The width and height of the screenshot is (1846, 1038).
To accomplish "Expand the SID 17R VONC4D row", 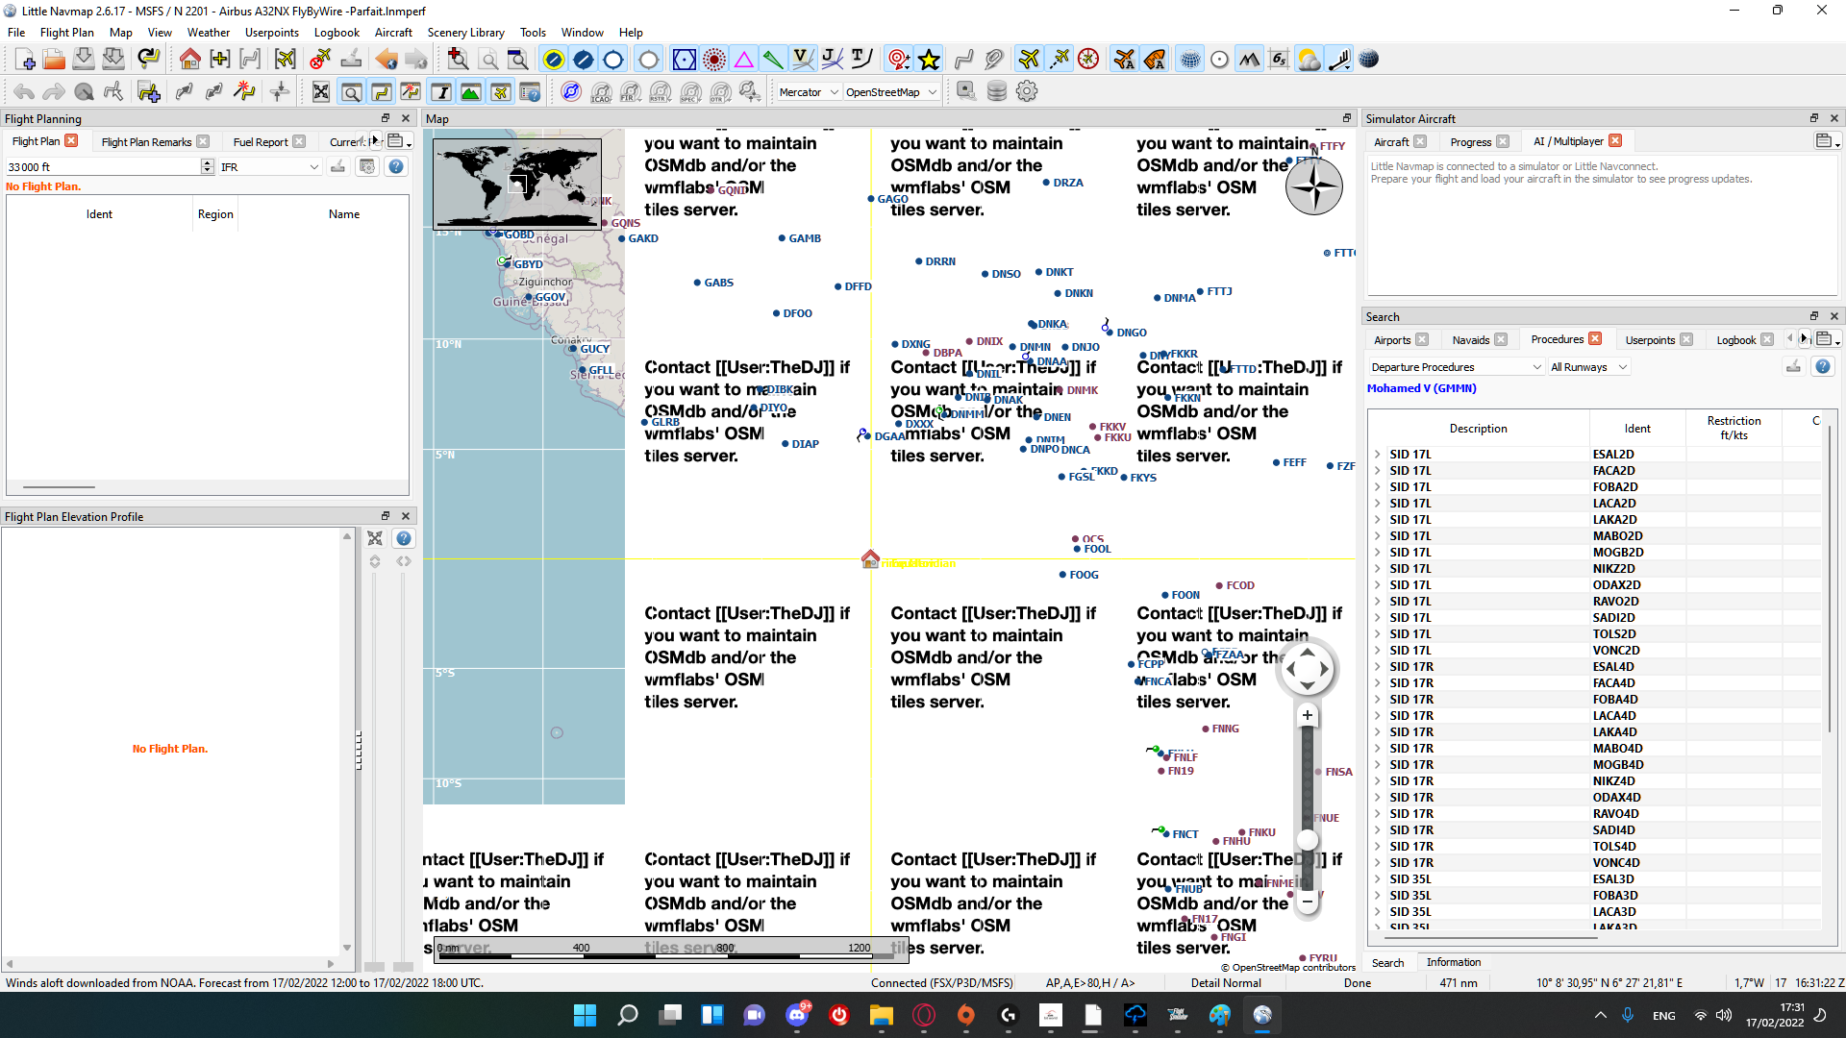I will pos(1378,863).
